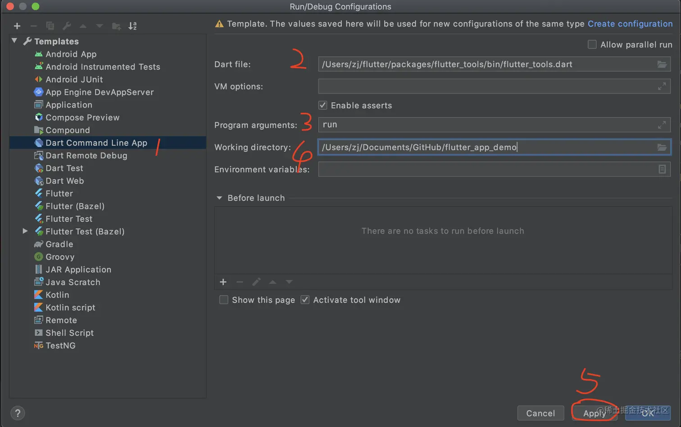Click the Sort Configurations alphabetically icon
This screenshot has width=681, height=427.
(x=132, y=26)
